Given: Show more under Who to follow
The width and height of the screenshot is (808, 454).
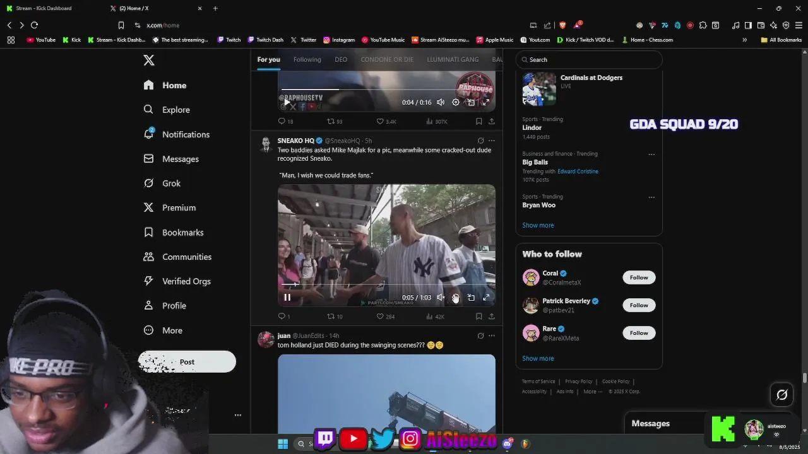Looking at the screenshot, I should 538,358.
